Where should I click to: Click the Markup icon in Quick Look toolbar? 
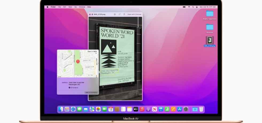[115, 14]
